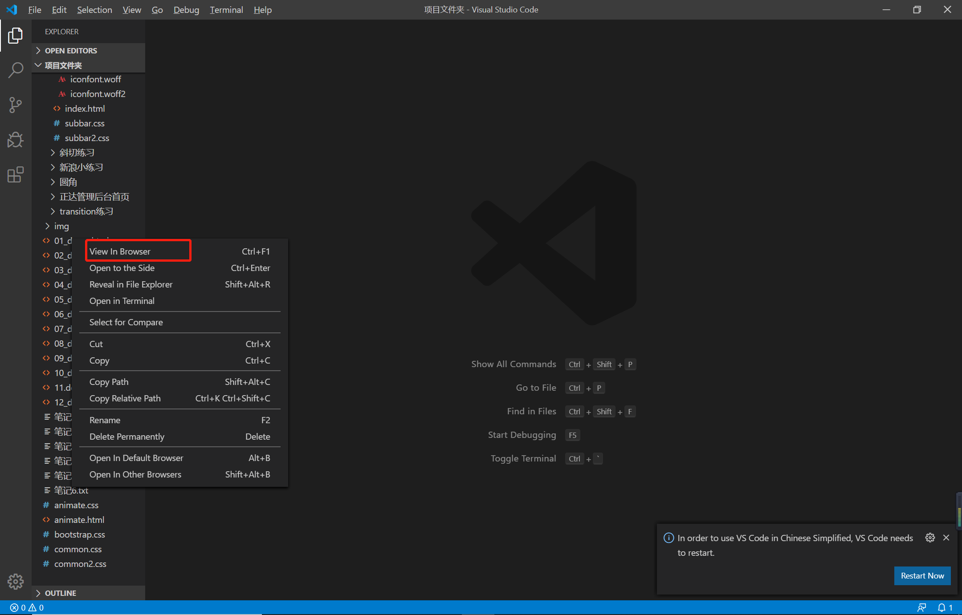Open notification settings gear icon
The width and height of the screenshot is (962, 615).
click(x=930, y=538)
